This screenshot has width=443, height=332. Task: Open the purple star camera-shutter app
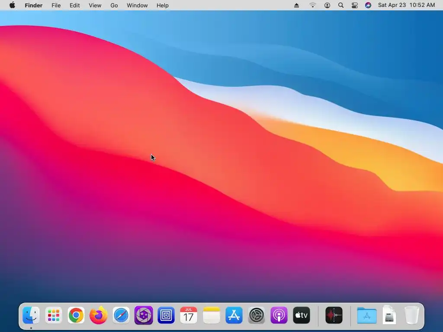(144, 315)
